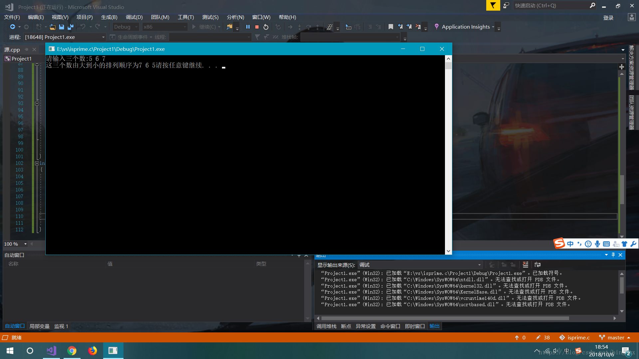The width and height of the screenshot is (639, 359).
Task: Click the Save All icon in toolbar
Action: point(70,27)
